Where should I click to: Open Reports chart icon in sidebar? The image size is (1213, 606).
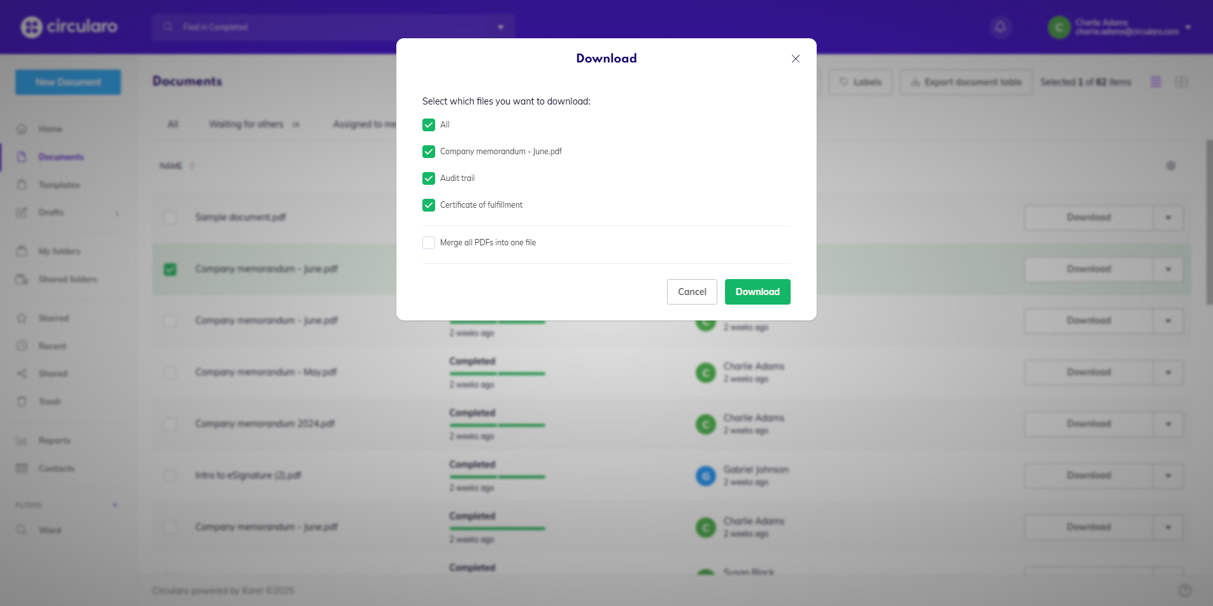point(22,440)
